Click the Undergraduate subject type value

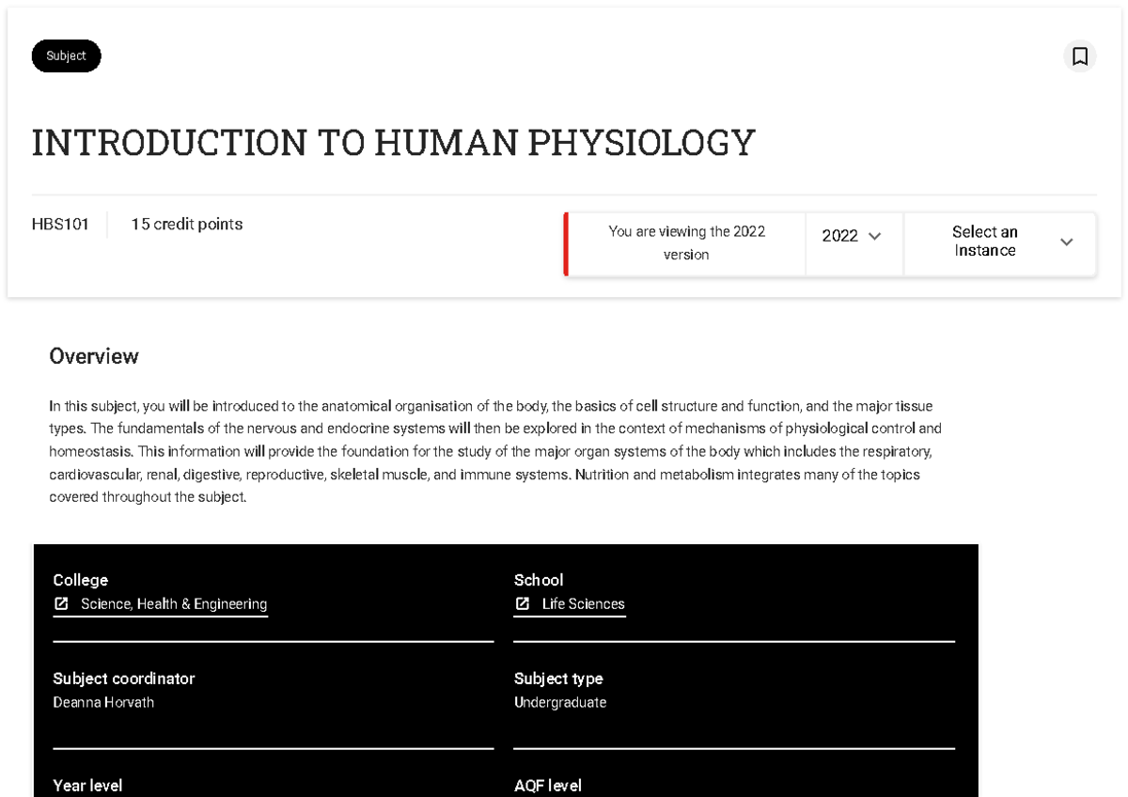tap(560, 703)
